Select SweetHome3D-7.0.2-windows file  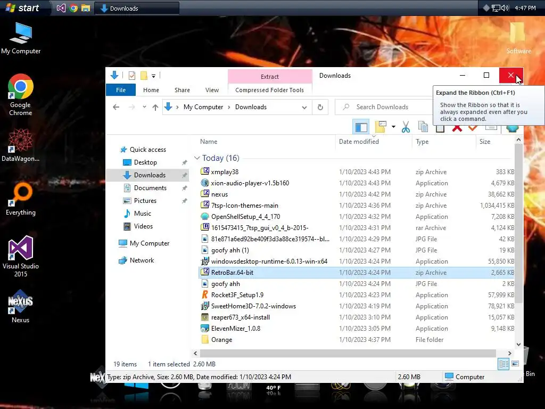253,306
